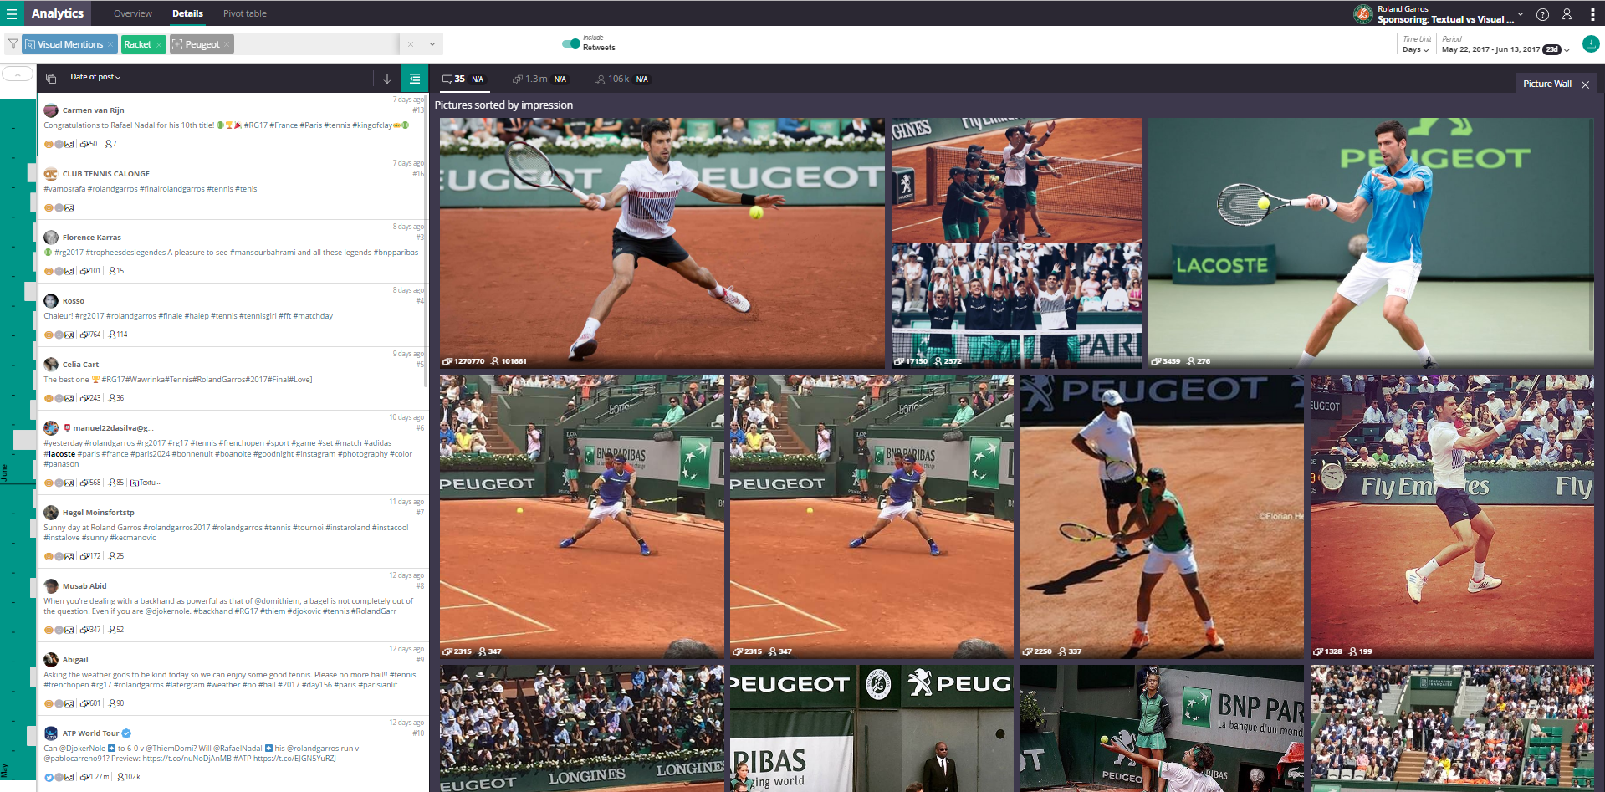Clear all filters with the X button

coord(410,44)
